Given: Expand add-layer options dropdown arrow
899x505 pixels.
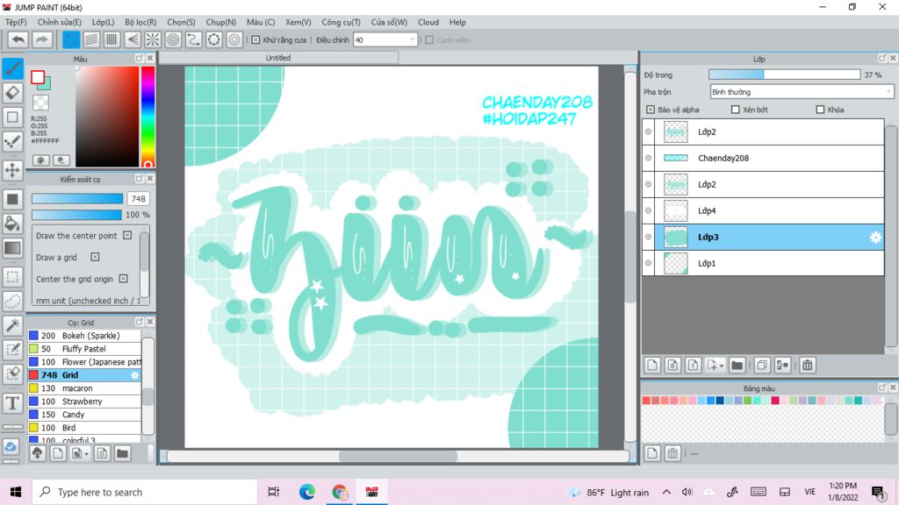Looking at the screenshot, I should coord(722,366).
